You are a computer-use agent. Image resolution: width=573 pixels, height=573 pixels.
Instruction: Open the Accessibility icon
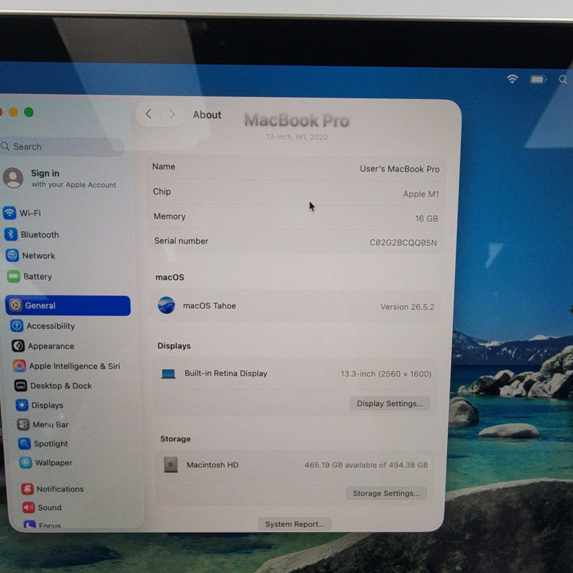point(17,325)
